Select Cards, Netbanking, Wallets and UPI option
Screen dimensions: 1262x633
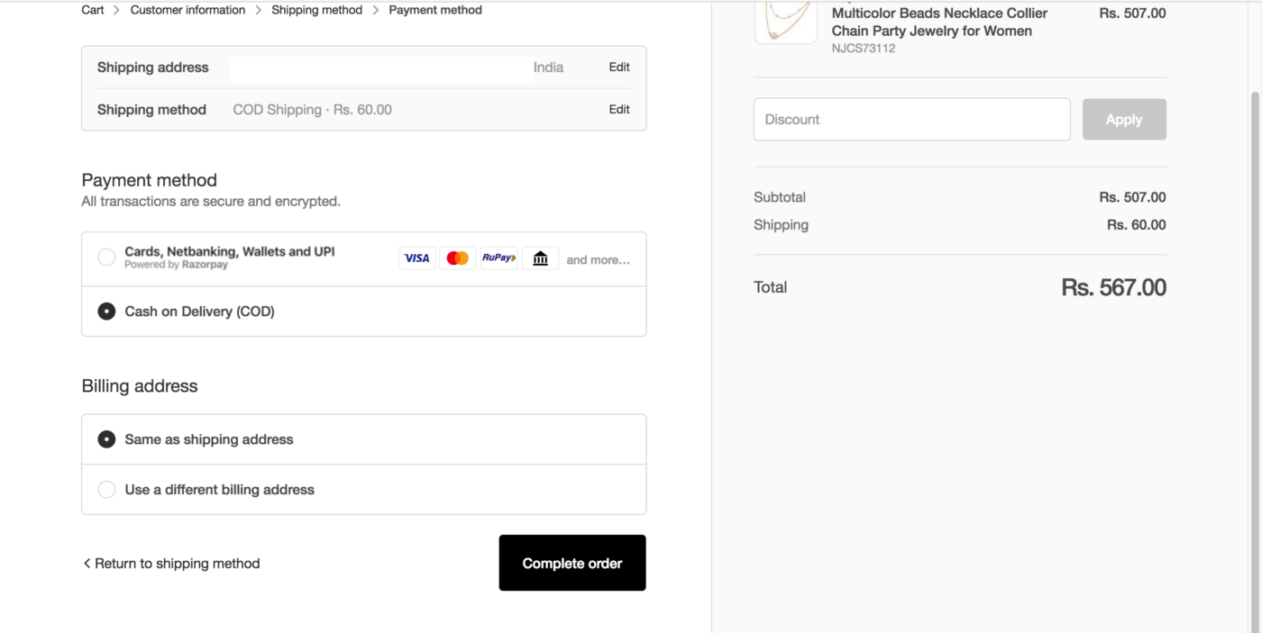pyautogui.click(x=106, y=258)
